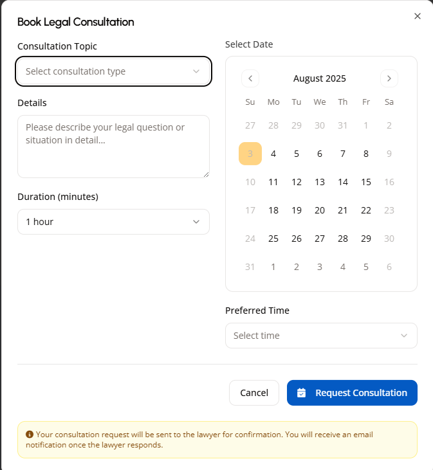This screenshot has height=470, width=433.
Task: Pick August 27 as the date
Action: coord(320,239)
